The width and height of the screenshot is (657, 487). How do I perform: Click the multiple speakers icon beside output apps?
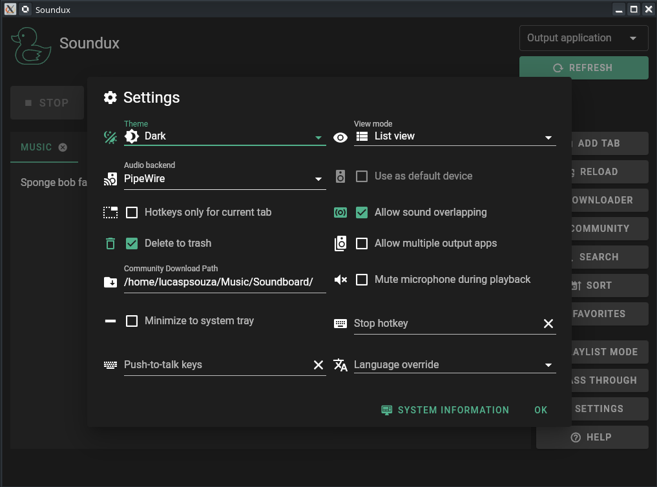click(x=340, y=243)
